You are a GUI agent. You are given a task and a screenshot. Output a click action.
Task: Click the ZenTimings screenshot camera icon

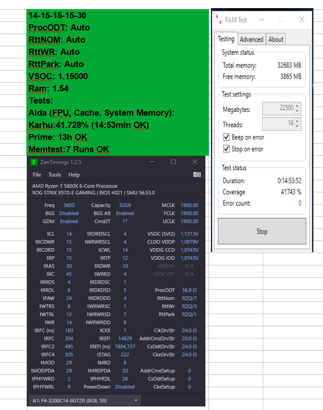click(197, 175)
